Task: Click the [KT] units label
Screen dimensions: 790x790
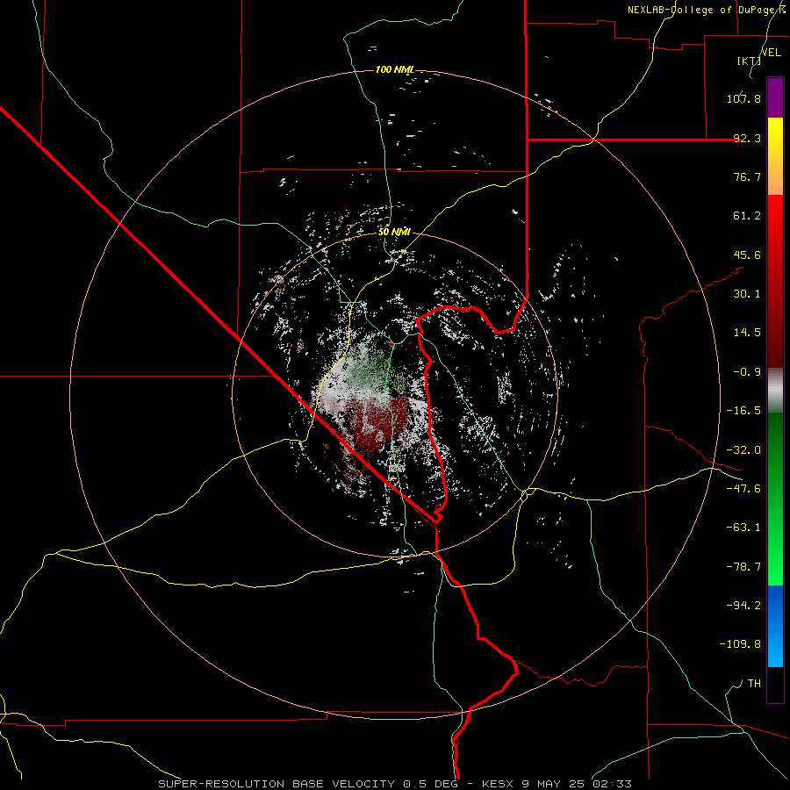Action: (x=749, y=61)
